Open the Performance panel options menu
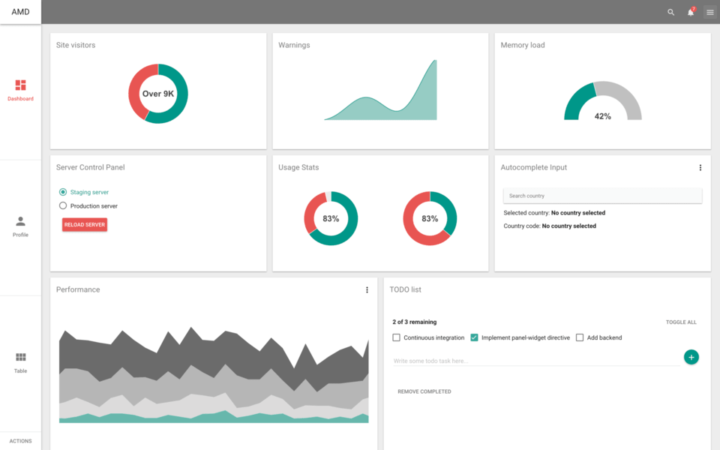This screenshot has width=720, height=450. (x=367, y=289)
